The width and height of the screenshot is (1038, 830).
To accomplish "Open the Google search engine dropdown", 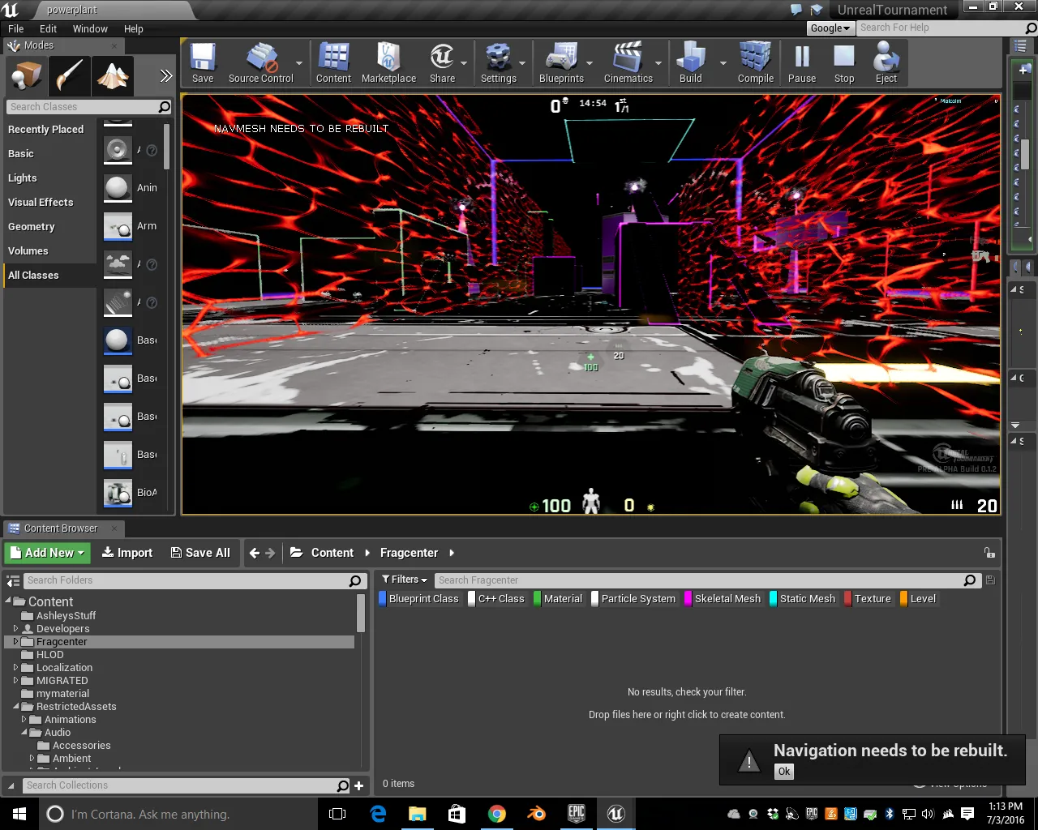I will point(830,28).
